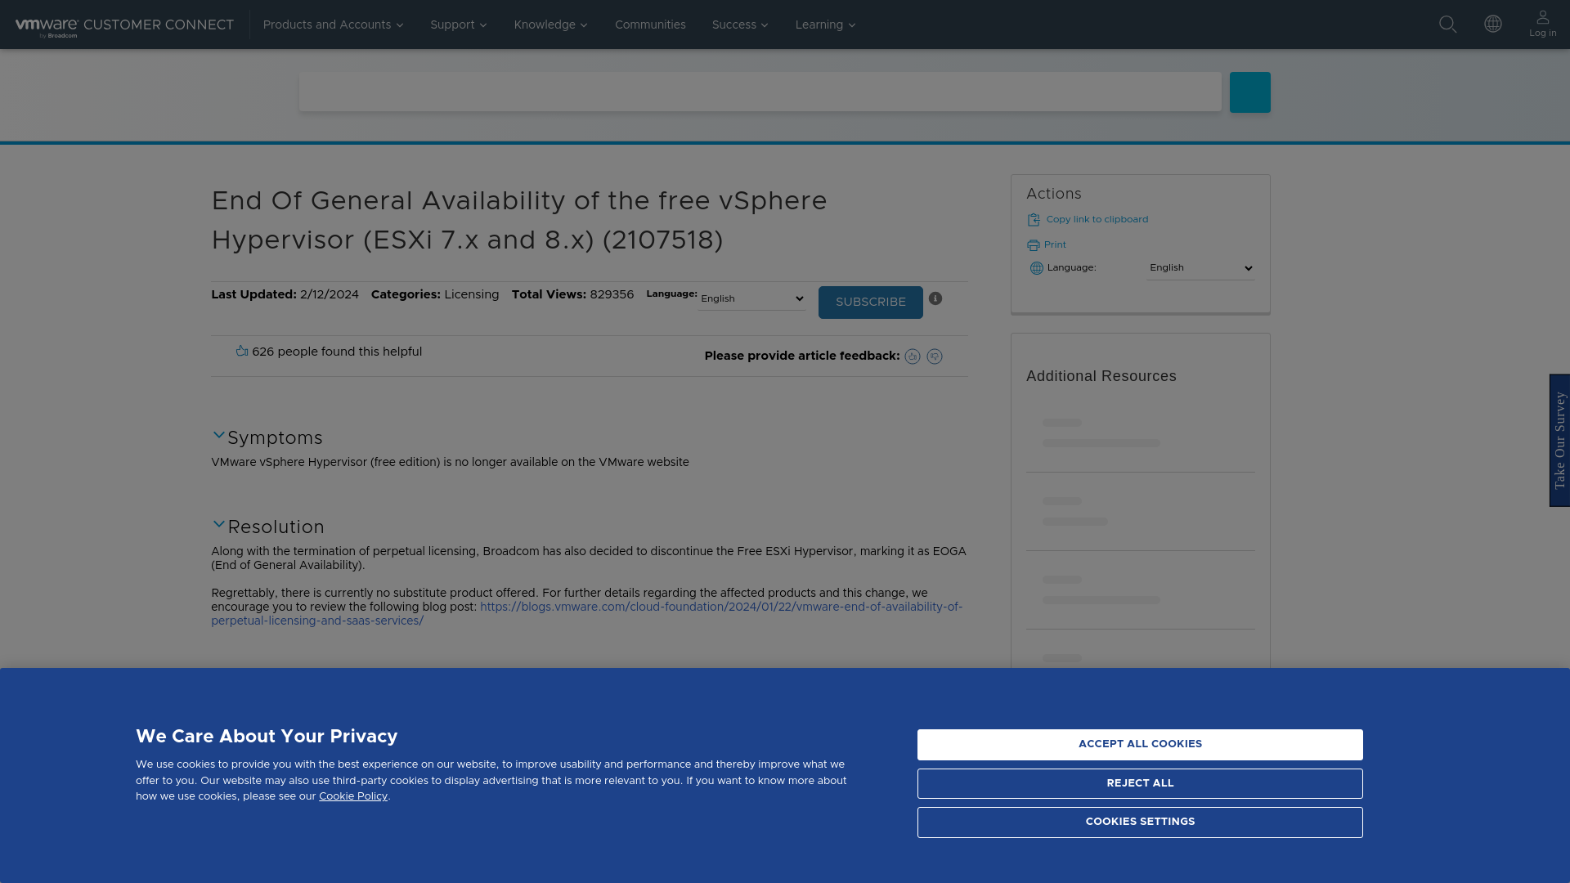
Task: Click the Print link
Action: (x=1055, y=245)
